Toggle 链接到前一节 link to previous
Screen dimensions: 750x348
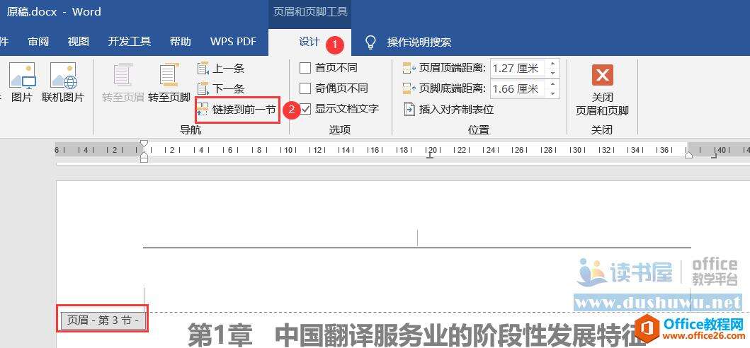point(237,110)
